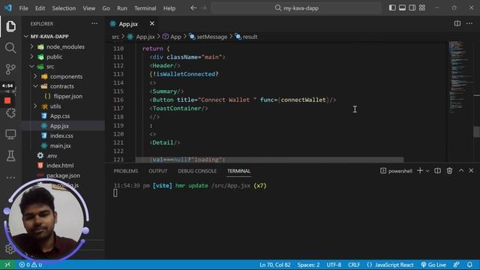480x270 pixels.
Task: Open the Help menu
Action: coord(169,8)
